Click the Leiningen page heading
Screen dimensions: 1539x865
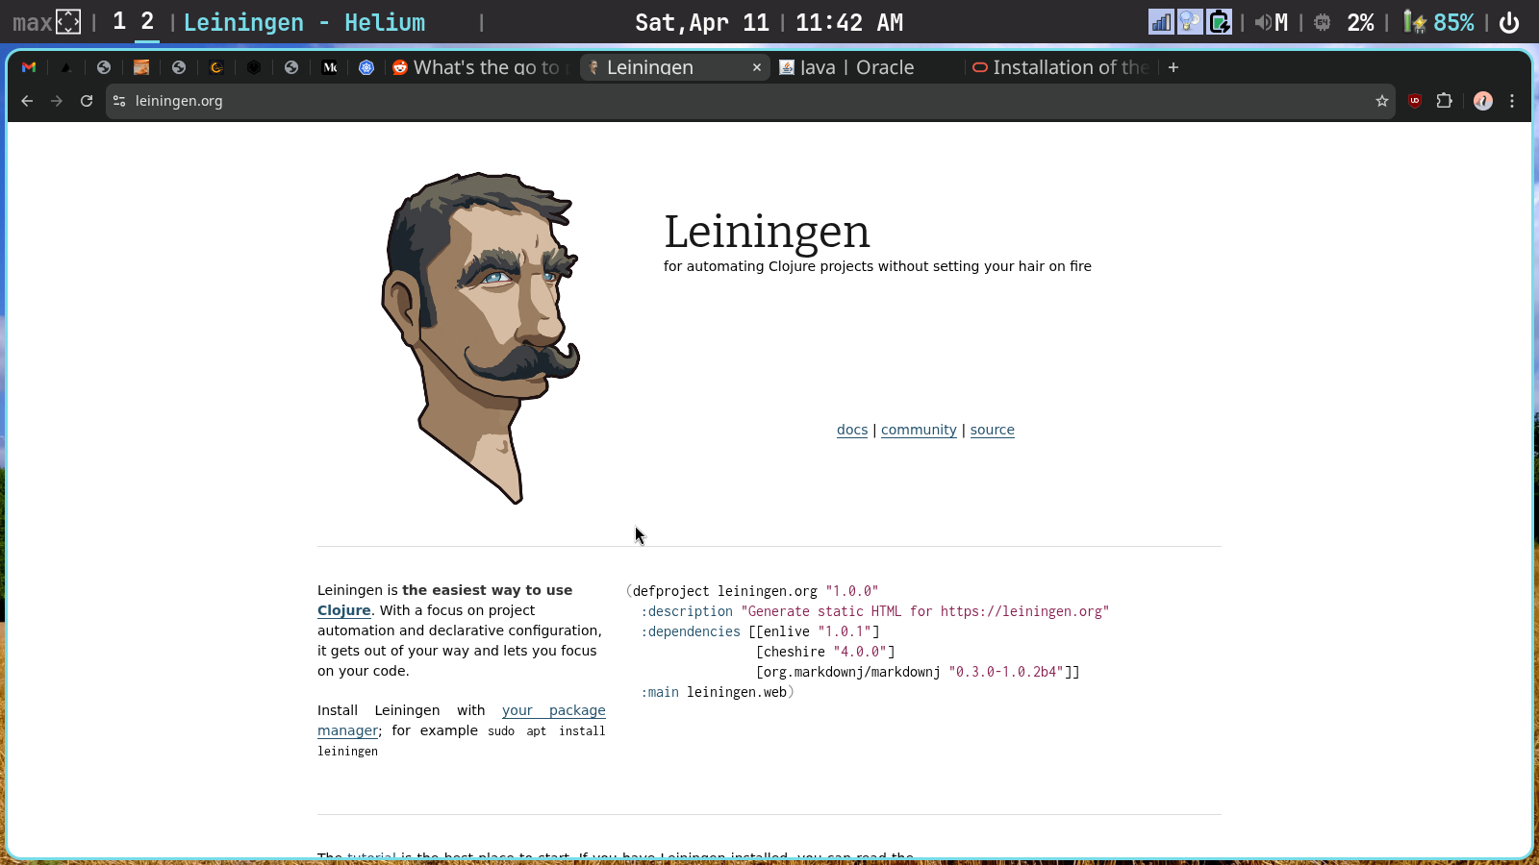pyautogui.click(x=767, y=232)
